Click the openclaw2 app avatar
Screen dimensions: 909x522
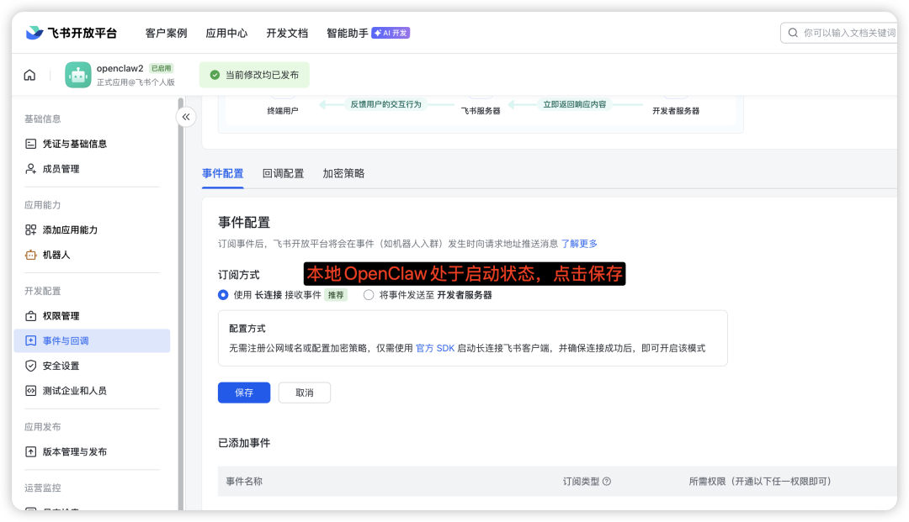click(x=77, y=75)
